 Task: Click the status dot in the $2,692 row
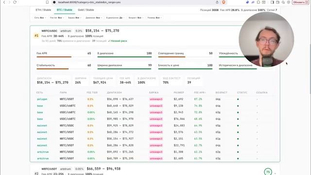[x=238, y=99]
